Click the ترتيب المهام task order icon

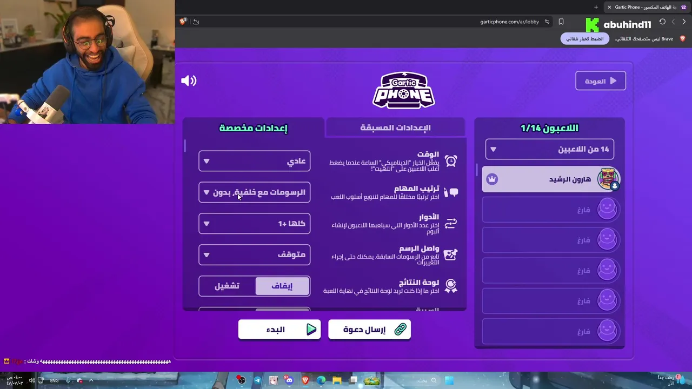point(450,192)
